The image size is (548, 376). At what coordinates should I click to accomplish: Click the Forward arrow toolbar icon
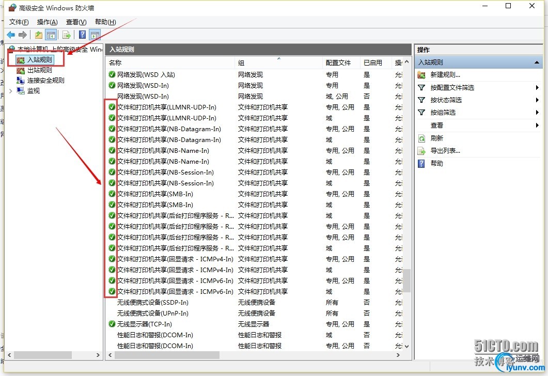click(x=23, y=35)
